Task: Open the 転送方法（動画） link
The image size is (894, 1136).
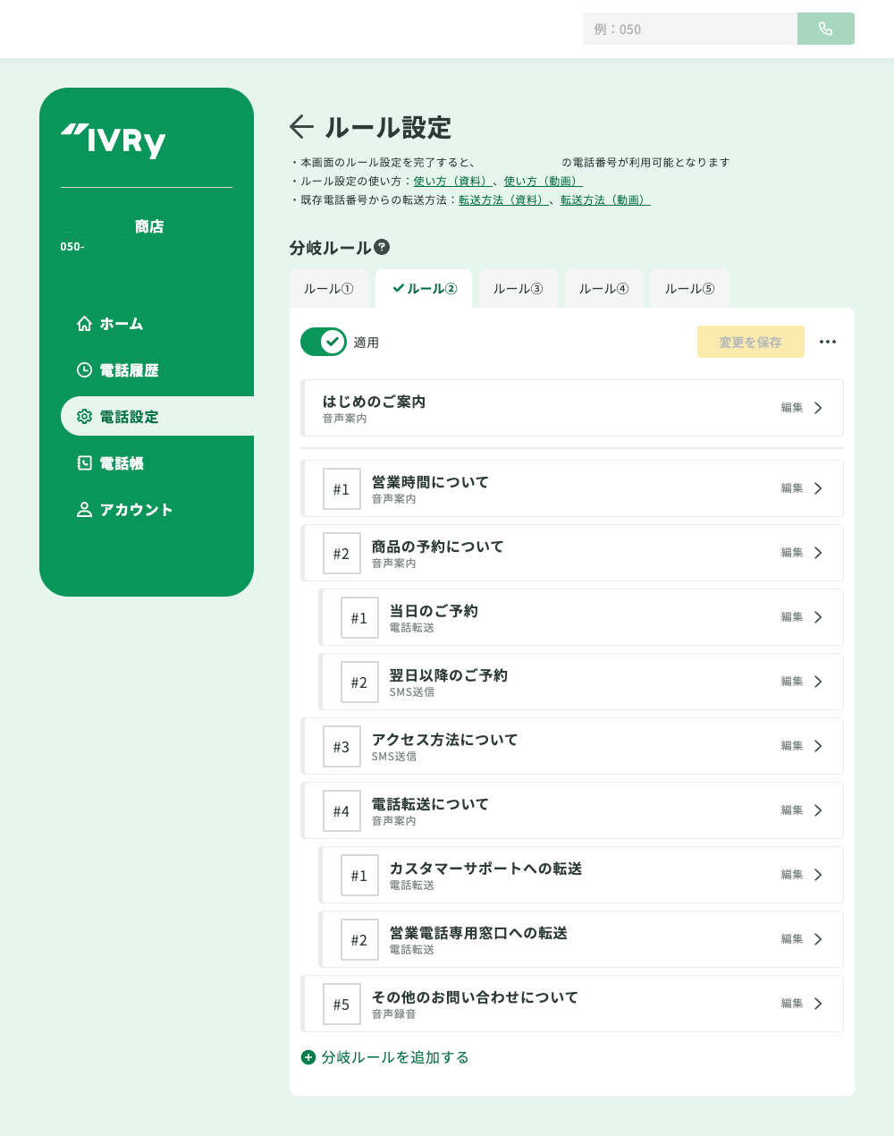Action: click(x=605, y=199)
